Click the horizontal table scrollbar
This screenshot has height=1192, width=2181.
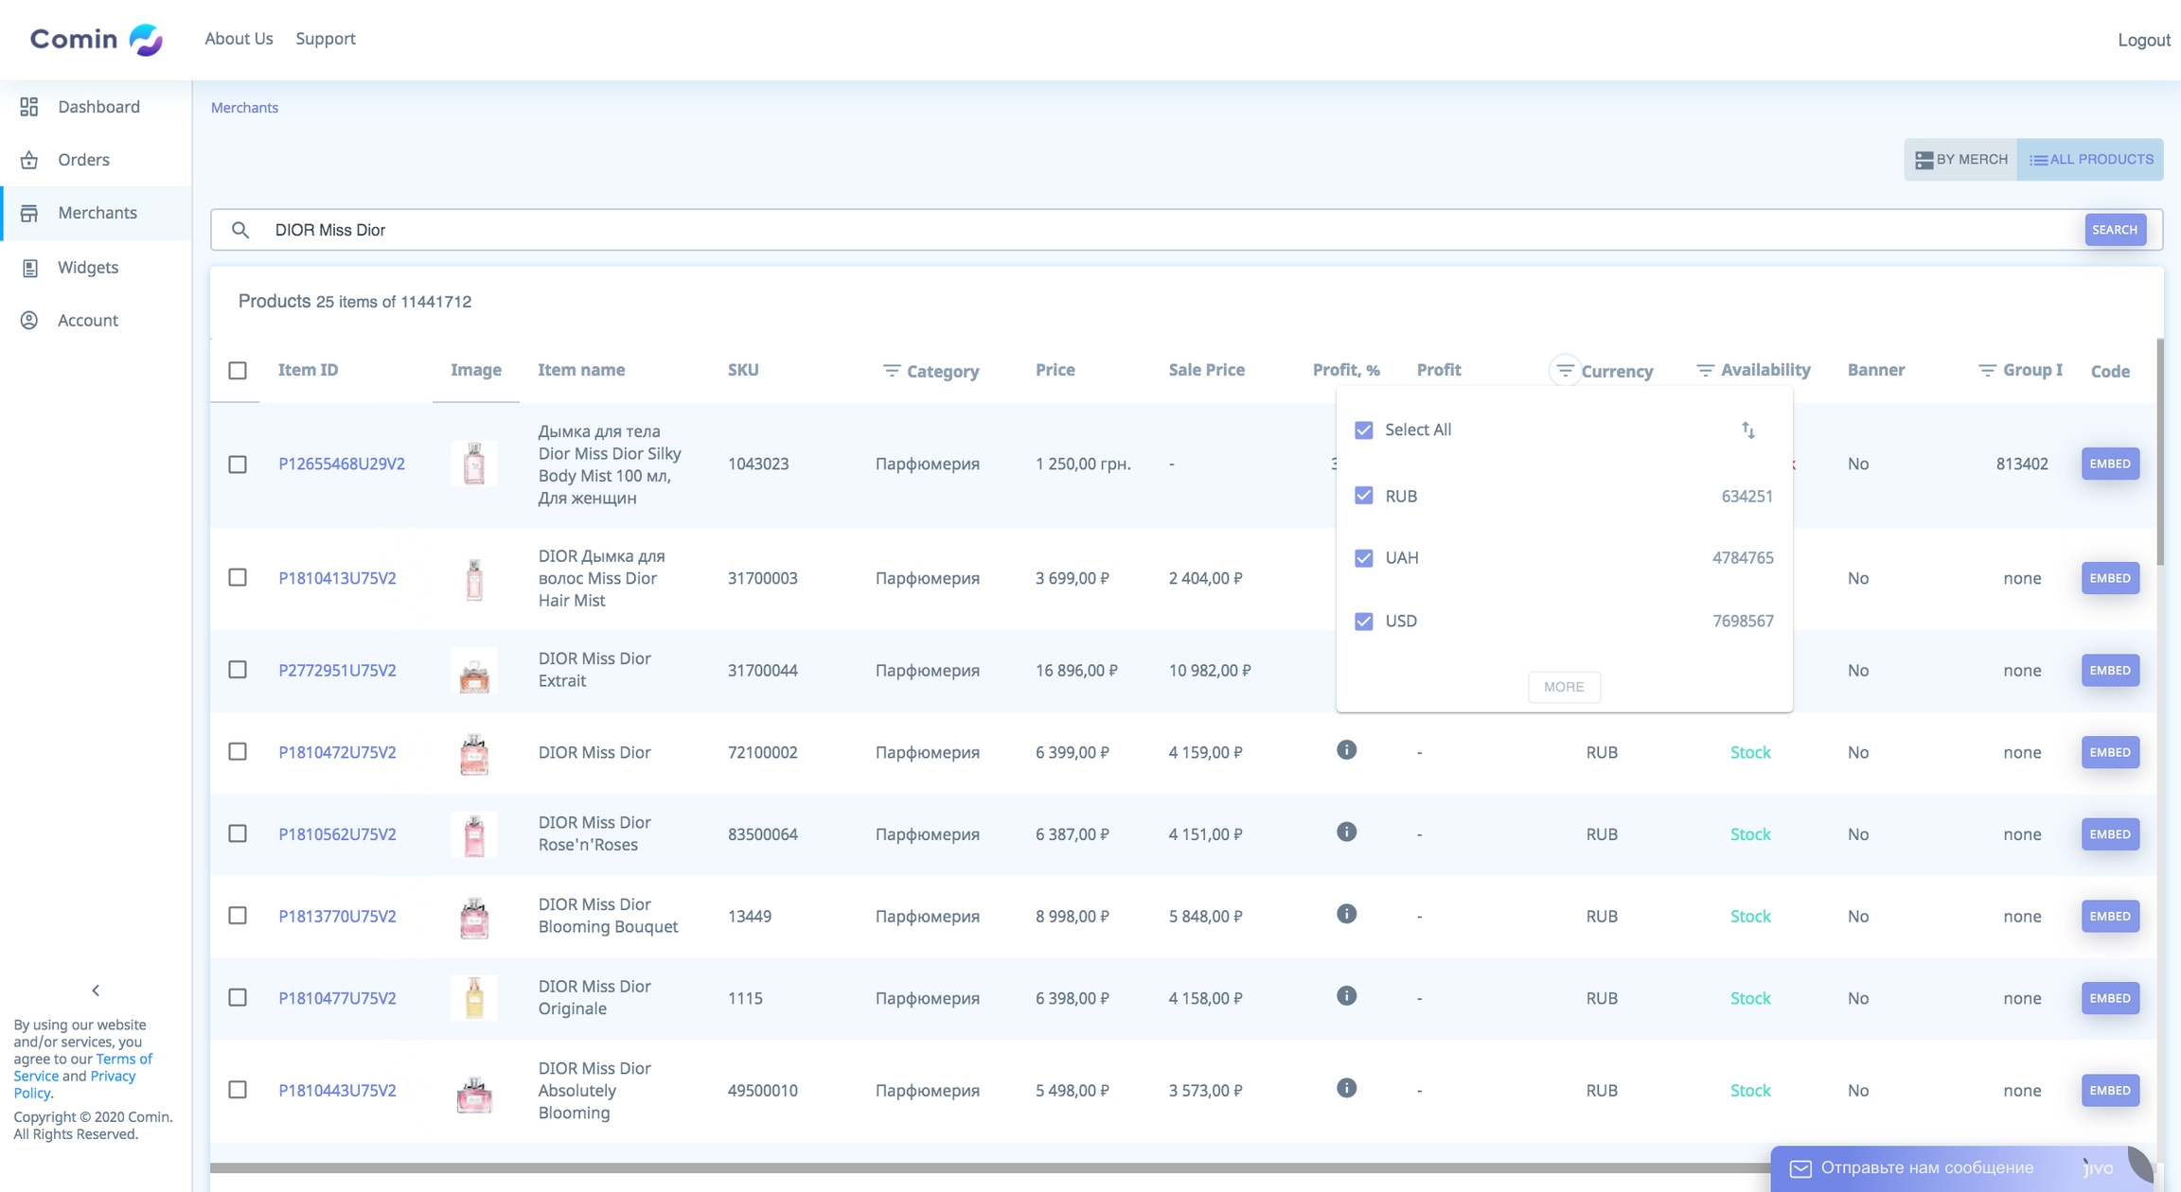[x=989, y=1167]
